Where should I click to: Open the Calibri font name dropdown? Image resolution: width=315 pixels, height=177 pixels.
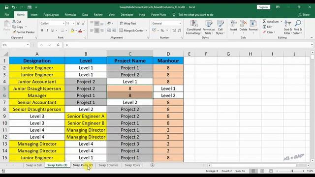[63, 24]
